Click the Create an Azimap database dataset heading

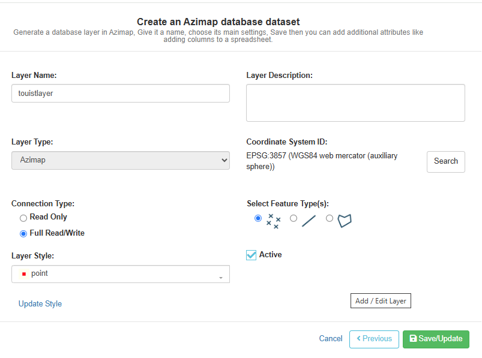(218, 22)
